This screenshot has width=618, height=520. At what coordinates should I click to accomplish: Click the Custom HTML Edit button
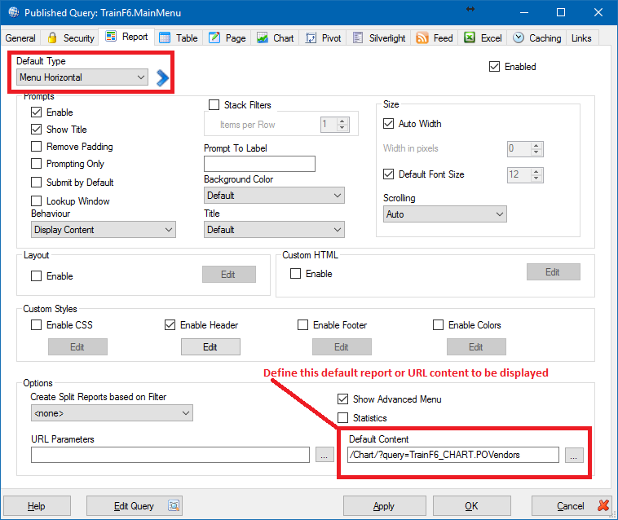click(x=553, y=272)
